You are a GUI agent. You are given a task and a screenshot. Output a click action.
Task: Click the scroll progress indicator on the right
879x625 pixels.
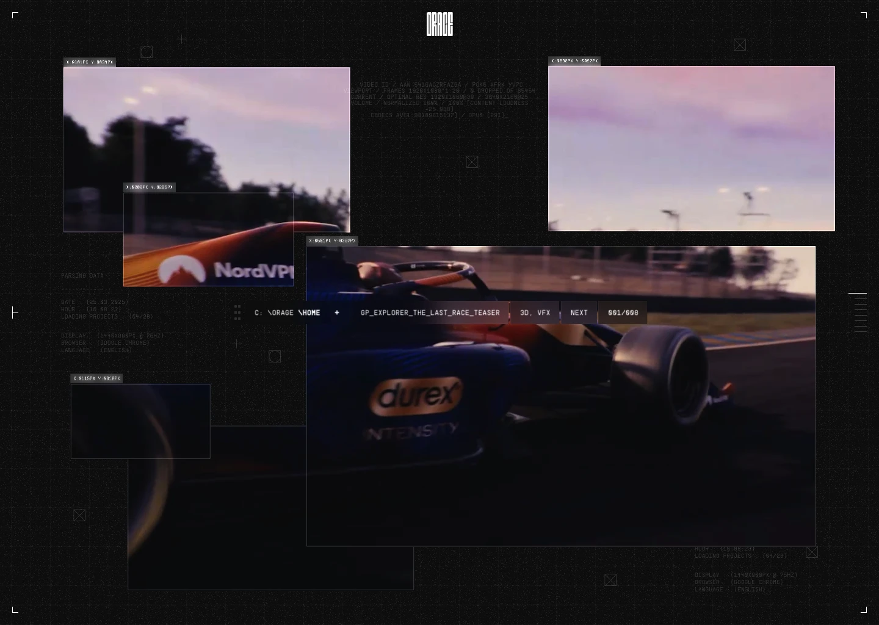tap(858, 312)
